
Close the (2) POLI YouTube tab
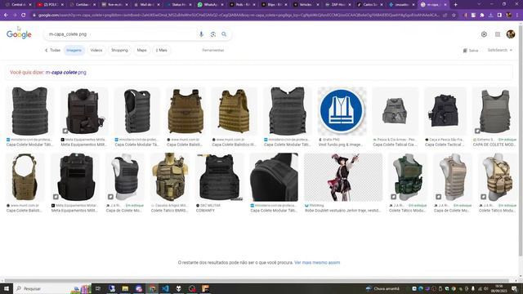pos(62,5)
